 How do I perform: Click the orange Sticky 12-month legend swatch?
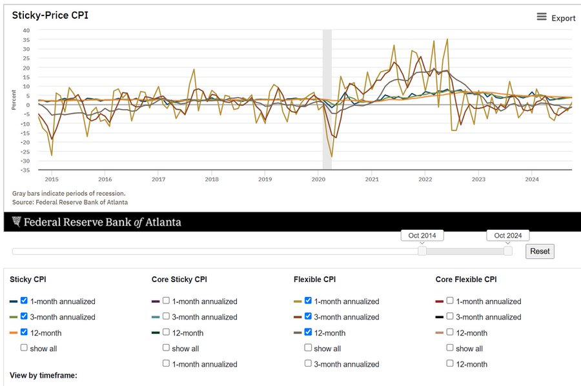[x=14, y=333]
